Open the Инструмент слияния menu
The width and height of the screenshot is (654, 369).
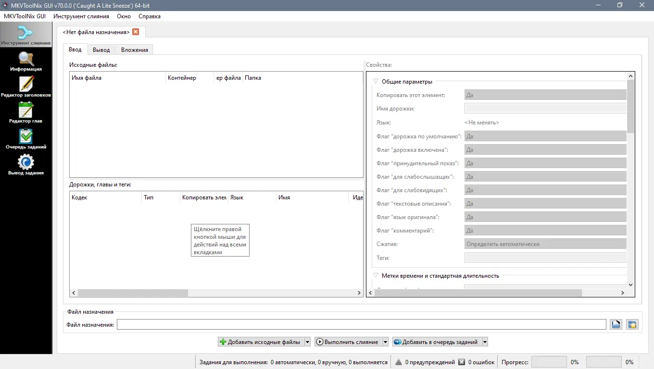click(81, 16)
